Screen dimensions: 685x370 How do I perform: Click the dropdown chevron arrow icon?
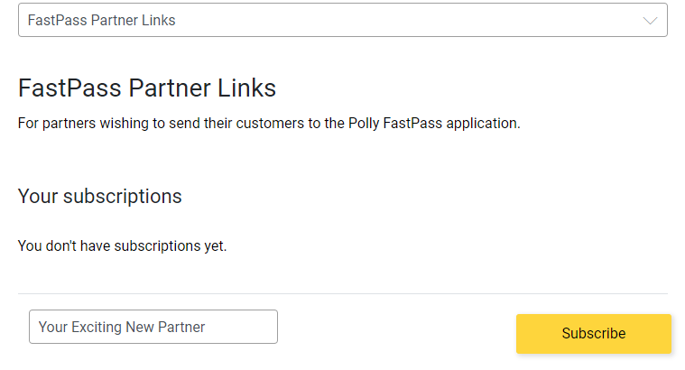pos(650,21)
